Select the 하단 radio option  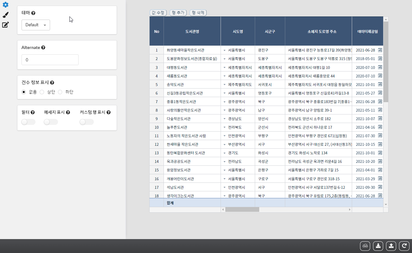60,92
